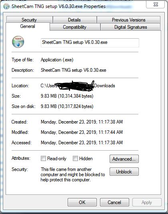Switch to the Previous Versions tab
This screenshot has height=214, width=168.
coord(128,20)
